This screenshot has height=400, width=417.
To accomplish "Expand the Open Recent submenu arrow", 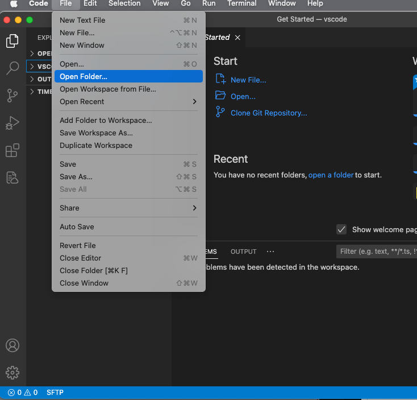I will (x=195, y=101).
